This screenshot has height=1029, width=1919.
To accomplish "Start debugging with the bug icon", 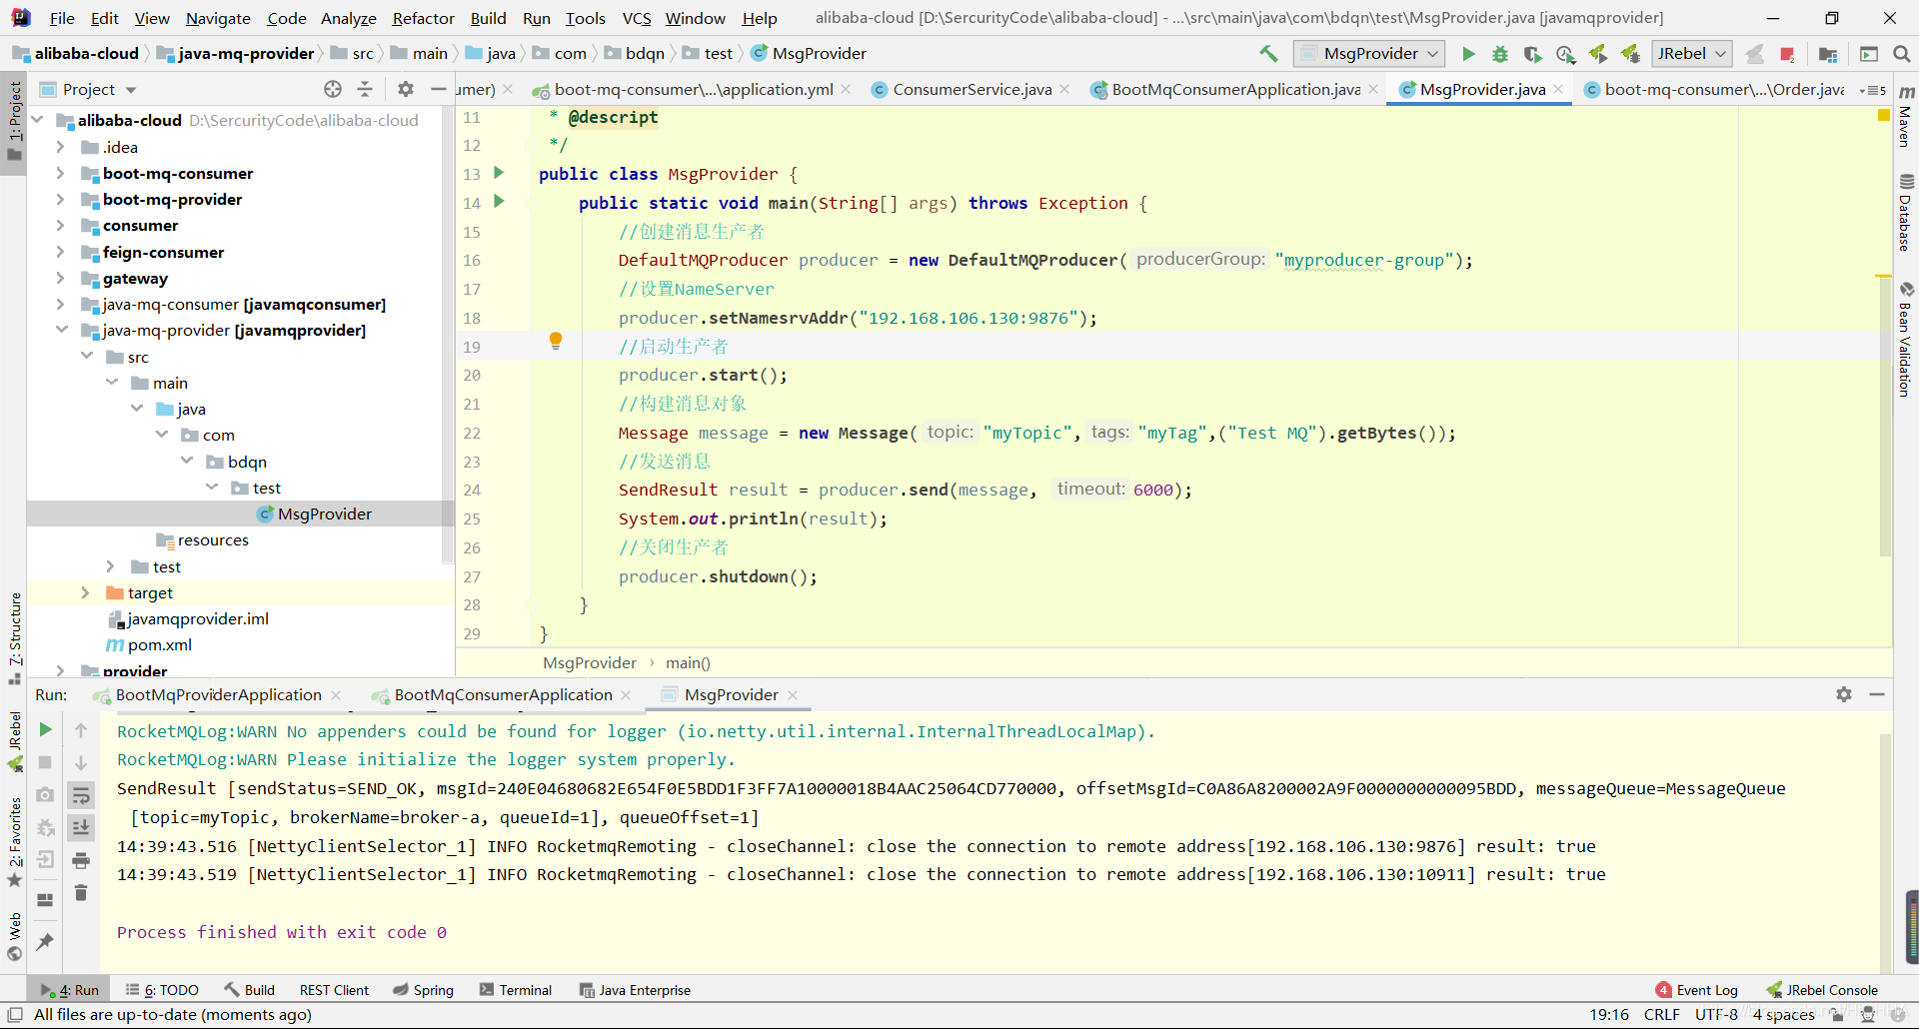I will pyautogui.click(x=1500, y=54).
